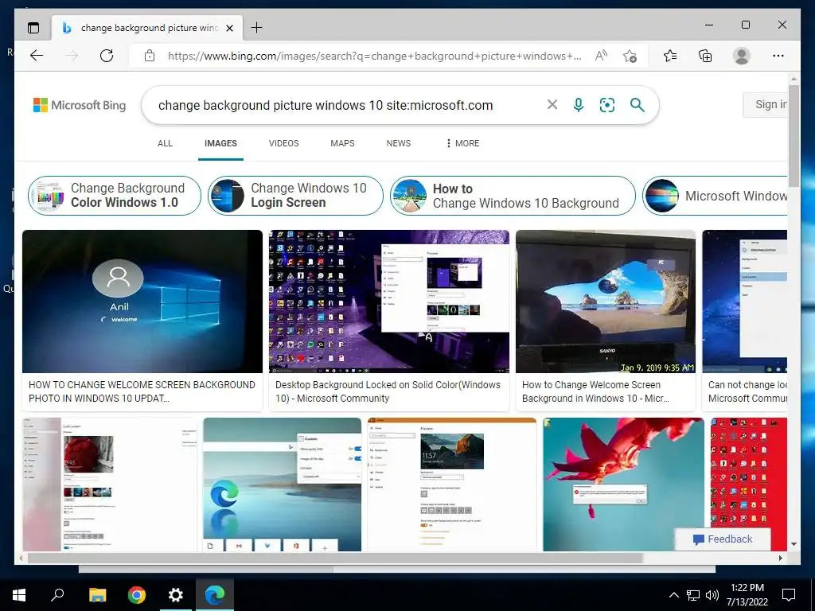Clear the Bing search box text
Viewport: 815px width, 611px height.
point(552,105)
